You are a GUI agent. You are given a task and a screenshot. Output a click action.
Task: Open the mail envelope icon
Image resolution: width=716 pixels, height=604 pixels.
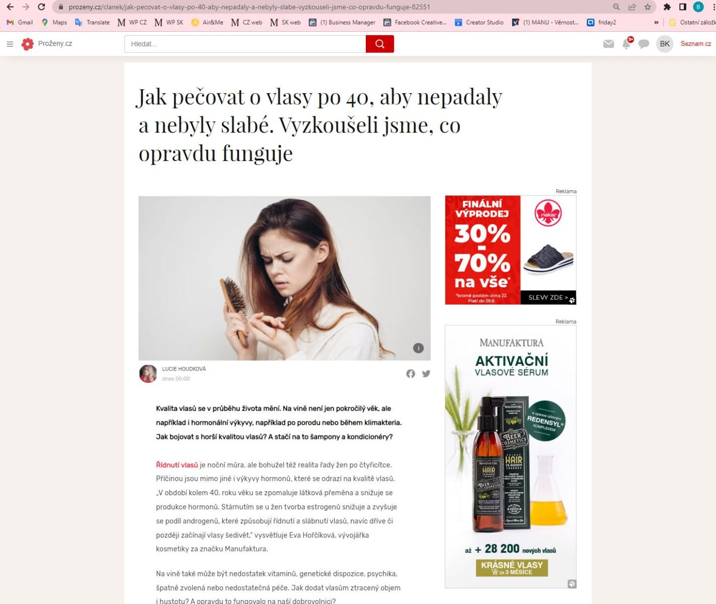pyautogui.click(x=609, y=44)
